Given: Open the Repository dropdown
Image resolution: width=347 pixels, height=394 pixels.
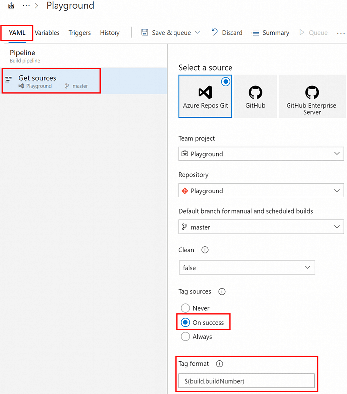Looking at the screenshot, I should [x=261, y=190].
